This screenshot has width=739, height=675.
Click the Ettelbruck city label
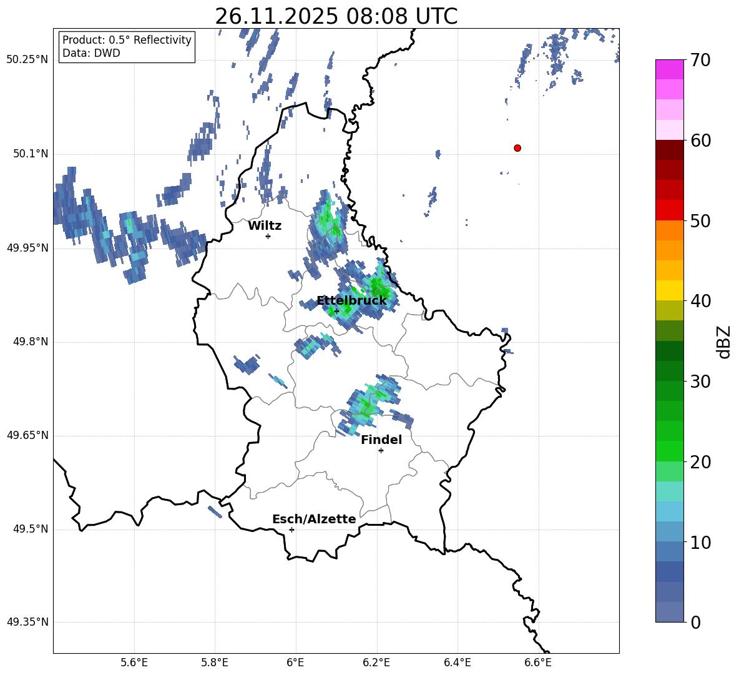click(x=351, y=300)
